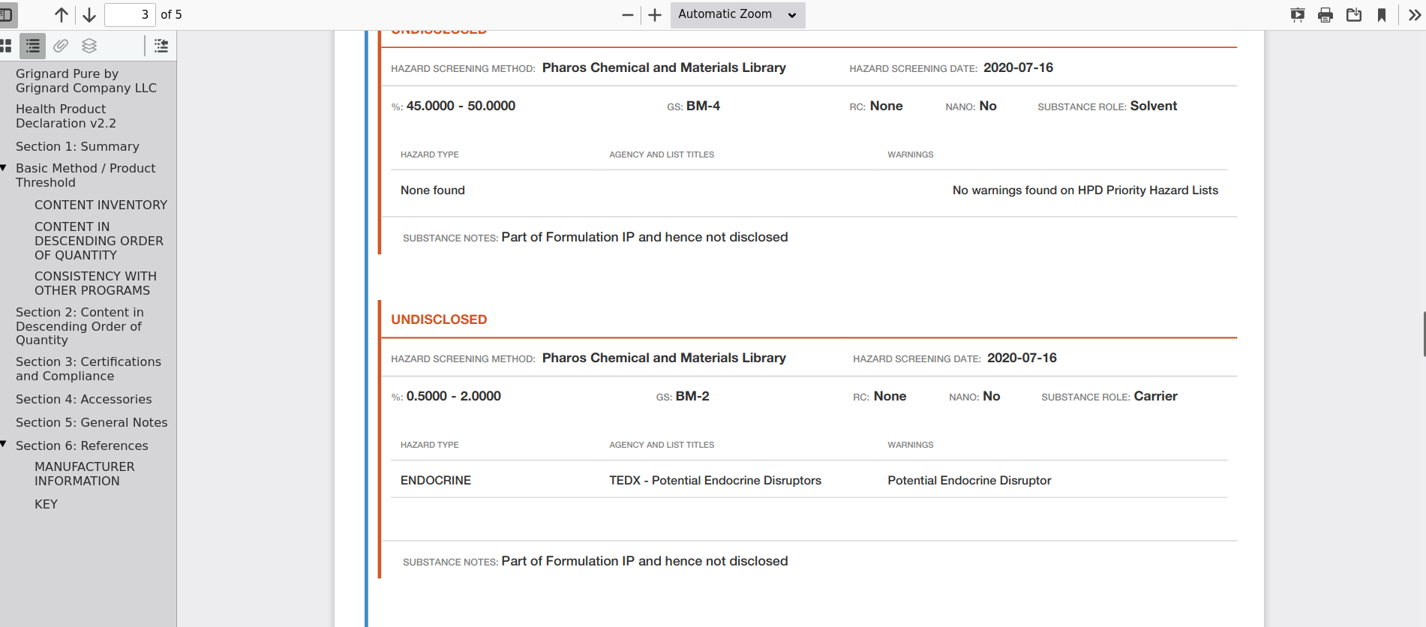Collapse Basic Method / Product Threshold outline

click(x=5, y=168)
